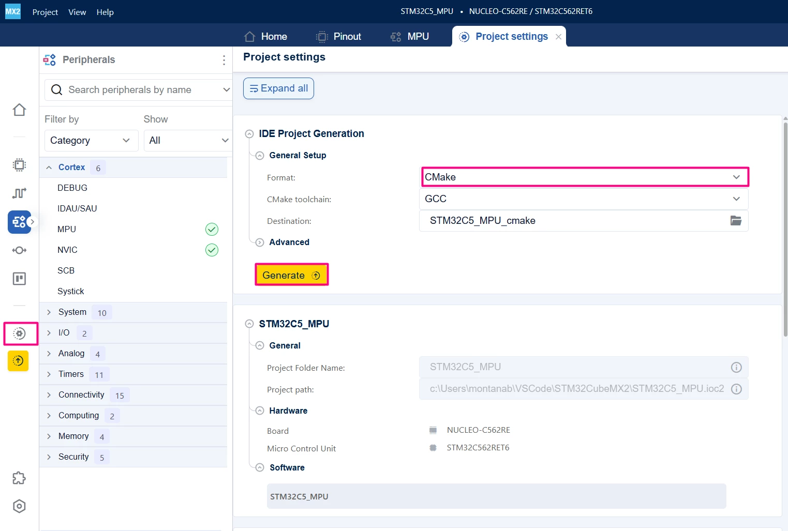Click the yellow generate code sidebar icon
788x531 pixels.
coord(18,361)
